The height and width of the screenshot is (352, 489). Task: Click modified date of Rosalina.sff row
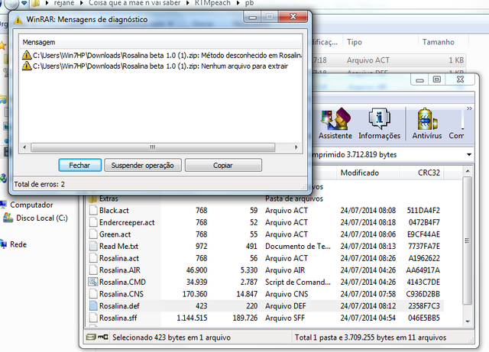coord(368,318)
